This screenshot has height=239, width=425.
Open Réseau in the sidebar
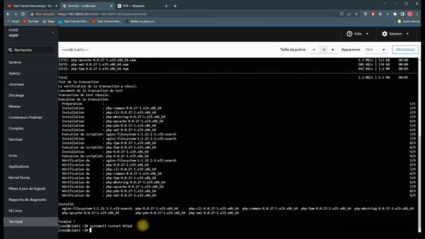15,106
